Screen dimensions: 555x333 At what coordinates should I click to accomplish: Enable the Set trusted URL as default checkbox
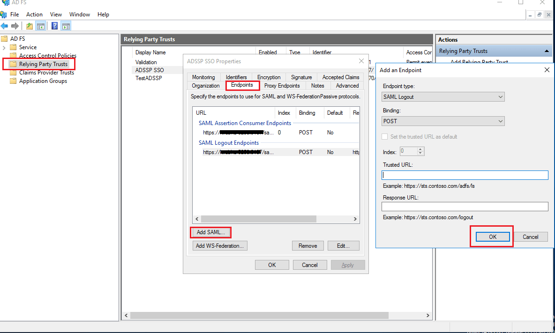pyautogui.click(x=385, y=136)
